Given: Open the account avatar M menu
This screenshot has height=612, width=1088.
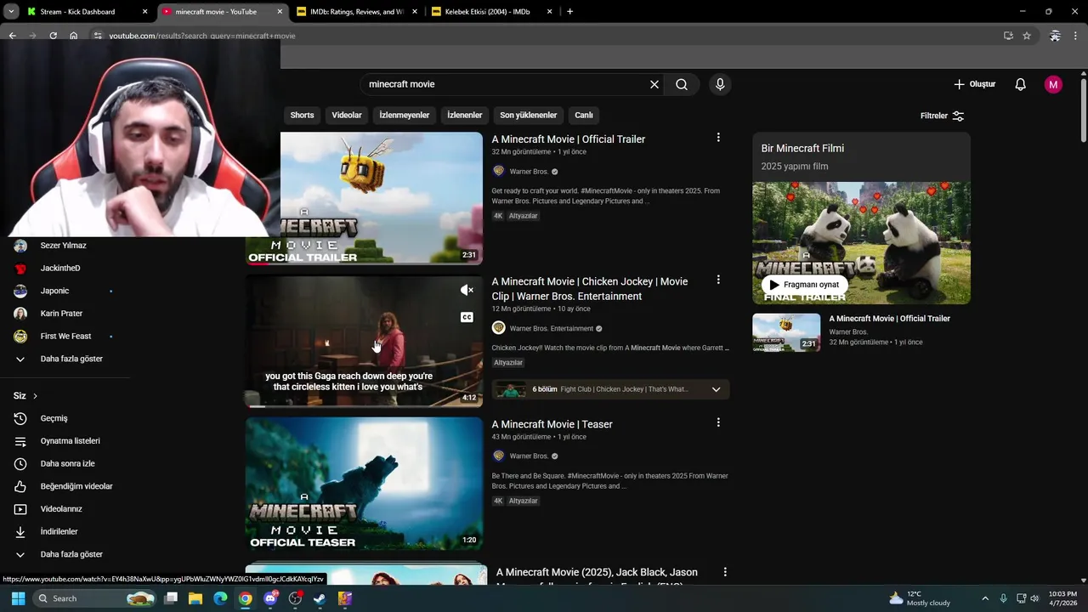Looking at the screenshot, I should pos(1053,84).
